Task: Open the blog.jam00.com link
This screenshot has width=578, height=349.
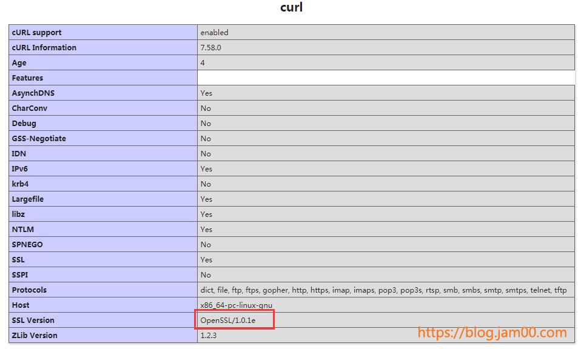Action: [491, 332]
